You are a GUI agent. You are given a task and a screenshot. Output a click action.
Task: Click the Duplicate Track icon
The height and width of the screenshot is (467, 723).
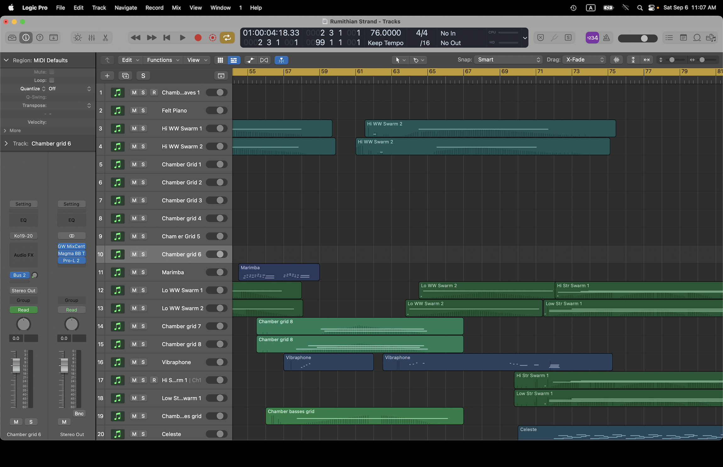(x=125, y=76)
